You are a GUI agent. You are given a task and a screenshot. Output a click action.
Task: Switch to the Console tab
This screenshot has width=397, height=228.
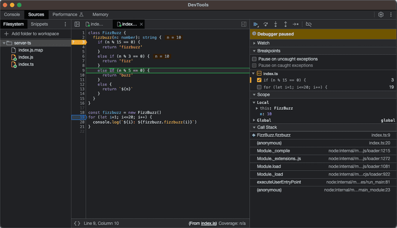[x=12, y=15]
